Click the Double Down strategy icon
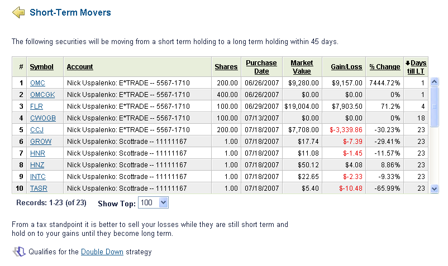 tap(19, 252)
